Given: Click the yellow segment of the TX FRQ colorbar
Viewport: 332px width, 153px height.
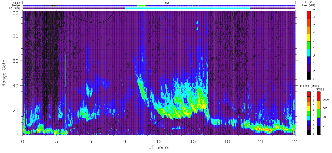Looking at the screenshot, I should (x=309, y=108).
